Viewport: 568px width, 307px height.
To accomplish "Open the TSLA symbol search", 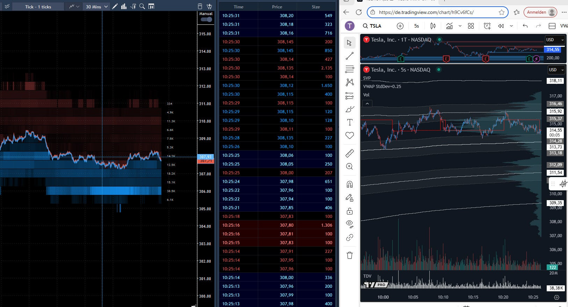I will pos(372,26).
